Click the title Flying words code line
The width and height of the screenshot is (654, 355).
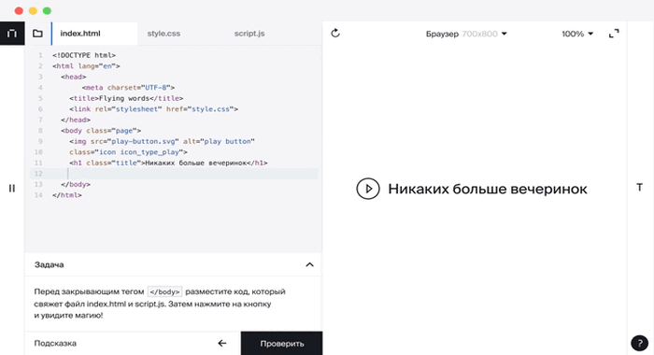tap(126, 98)
